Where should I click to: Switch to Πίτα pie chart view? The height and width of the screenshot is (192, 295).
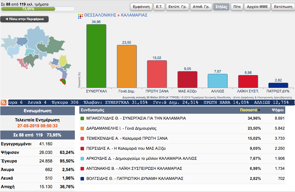coord(237,6)
